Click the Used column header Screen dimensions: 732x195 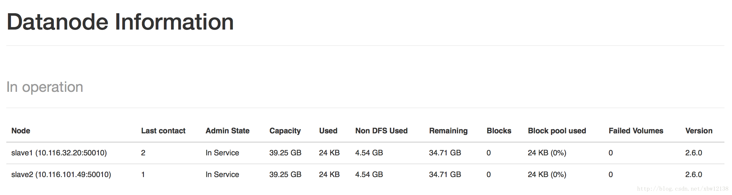[328, 131]
